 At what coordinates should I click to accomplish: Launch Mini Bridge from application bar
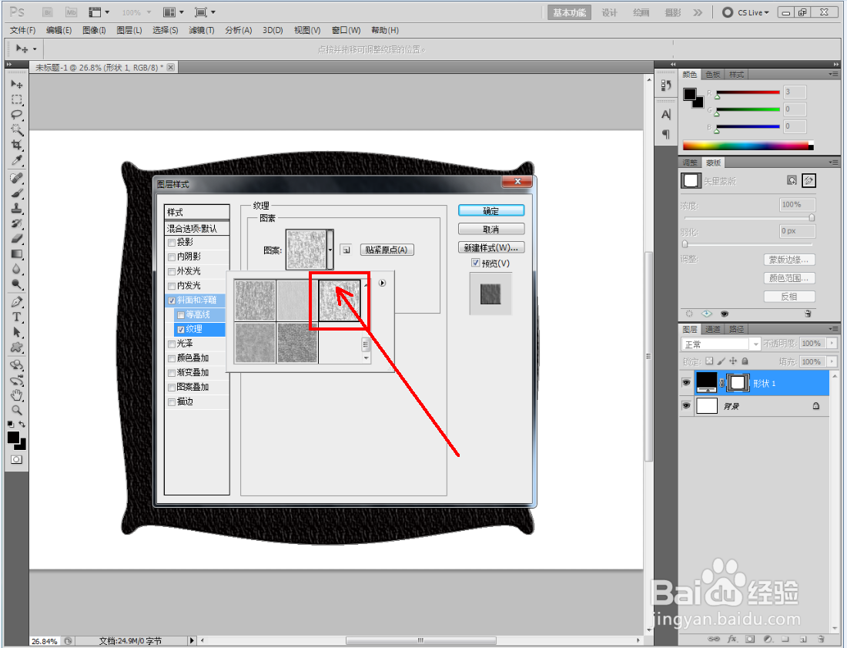coord(71,12)
